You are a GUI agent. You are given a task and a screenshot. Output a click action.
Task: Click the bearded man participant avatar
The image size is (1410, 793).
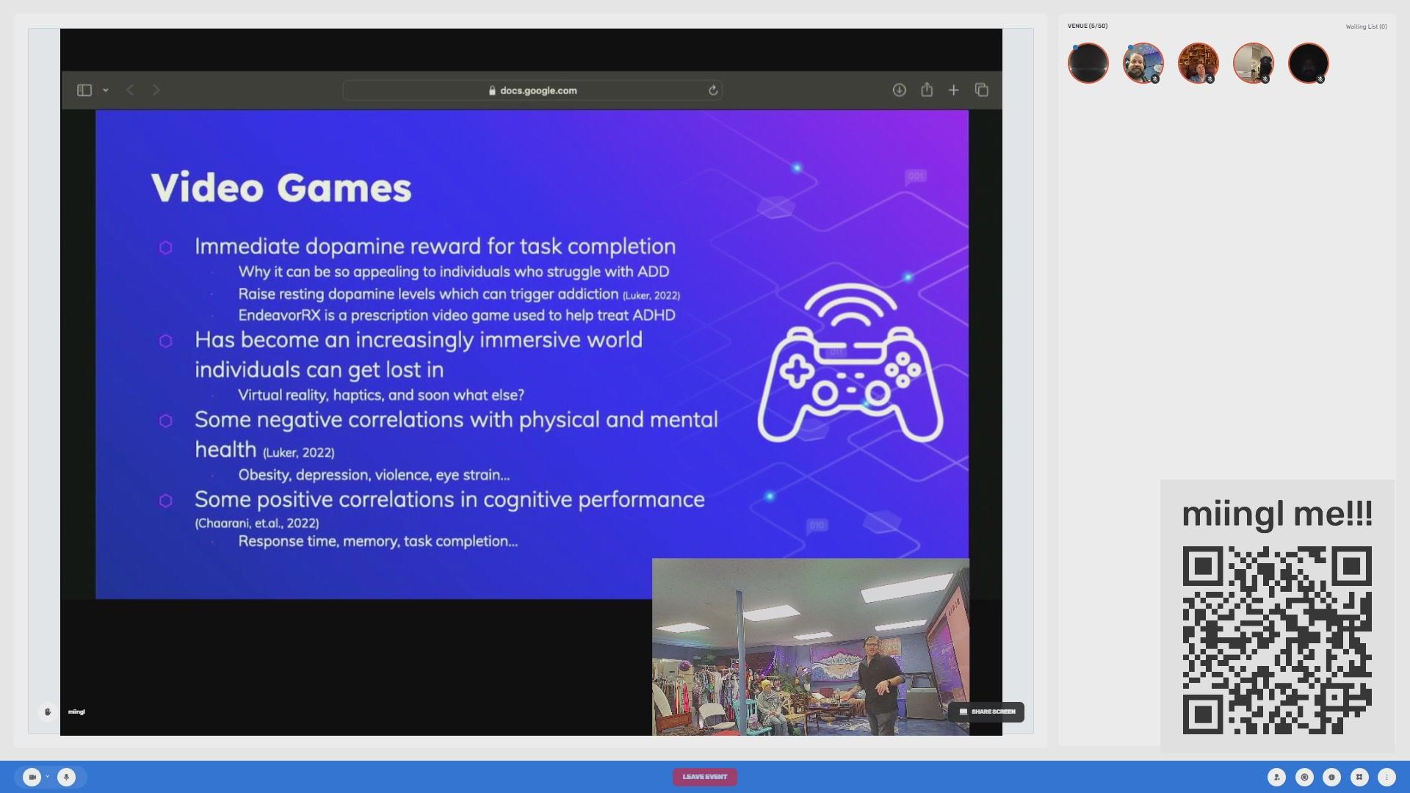(1143, 63)
